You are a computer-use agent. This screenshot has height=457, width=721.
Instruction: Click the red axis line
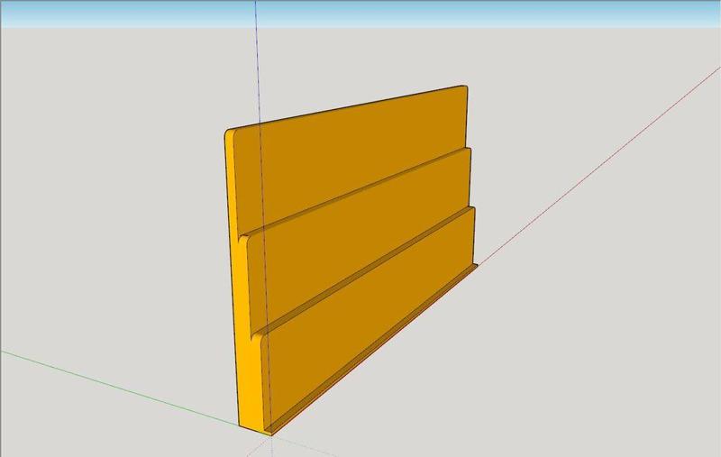click(598, 168)
